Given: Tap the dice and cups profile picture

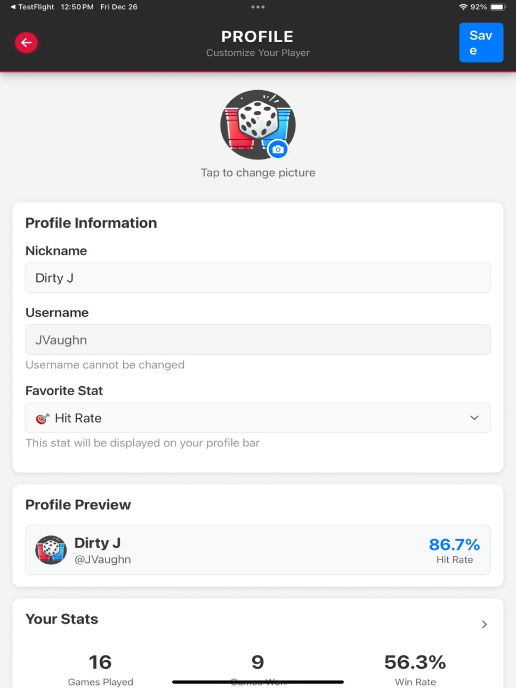Looking at the screenshot, I should (258, 125).
